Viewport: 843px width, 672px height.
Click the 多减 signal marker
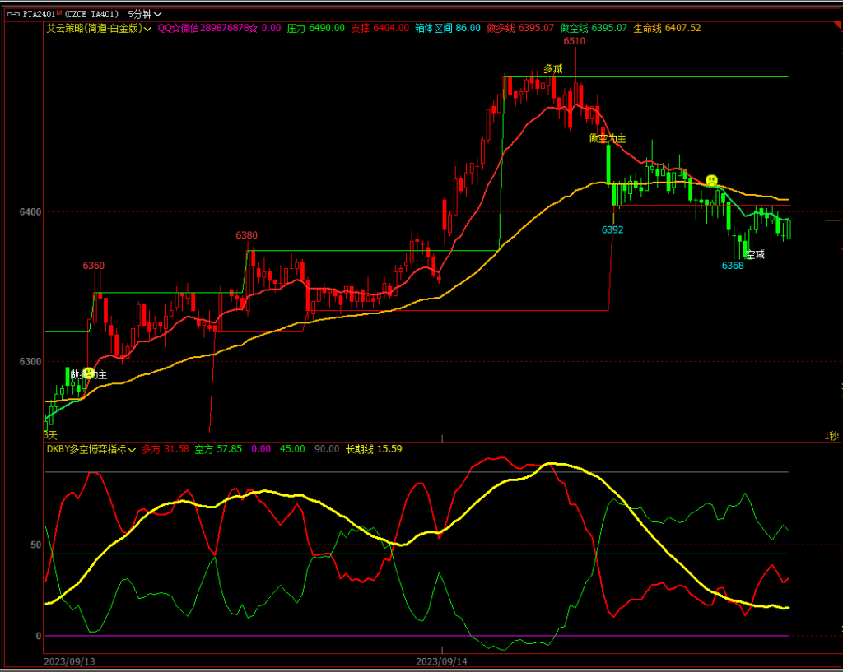click(552, 69)
